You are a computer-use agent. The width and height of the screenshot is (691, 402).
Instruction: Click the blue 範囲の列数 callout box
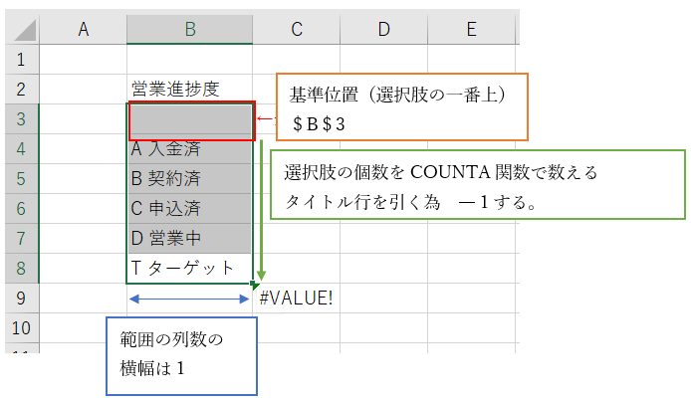181,353
